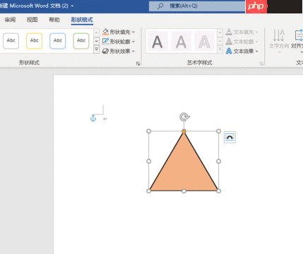
Task: Click the bottom-left sizing handle
Action: point(149,191)
